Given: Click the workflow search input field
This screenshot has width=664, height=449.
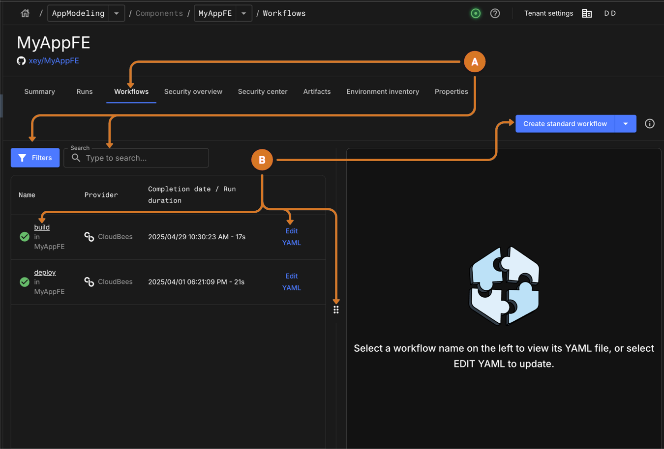Looking at the screenshot, I should tap(143, 158).
